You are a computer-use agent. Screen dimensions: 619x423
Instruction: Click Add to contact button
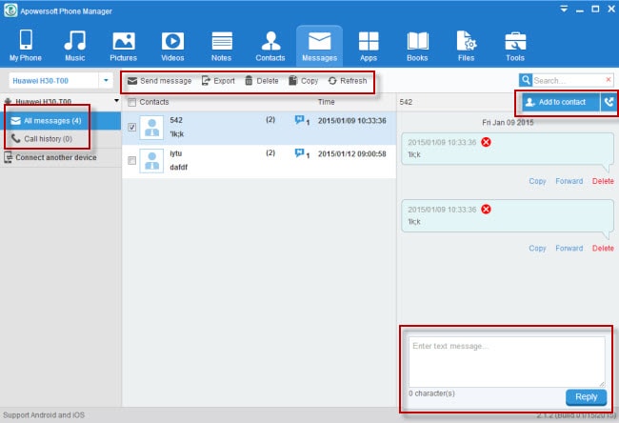point(561,102)
